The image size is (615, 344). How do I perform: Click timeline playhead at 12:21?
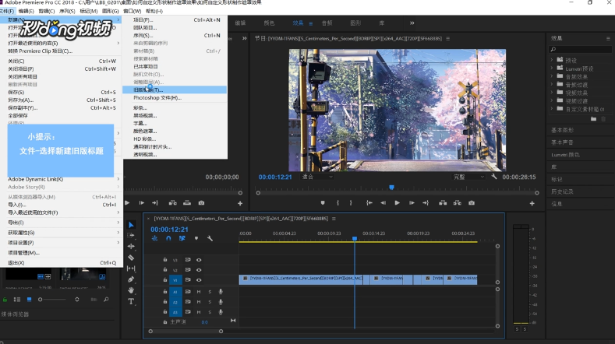(x=355, y=238)
